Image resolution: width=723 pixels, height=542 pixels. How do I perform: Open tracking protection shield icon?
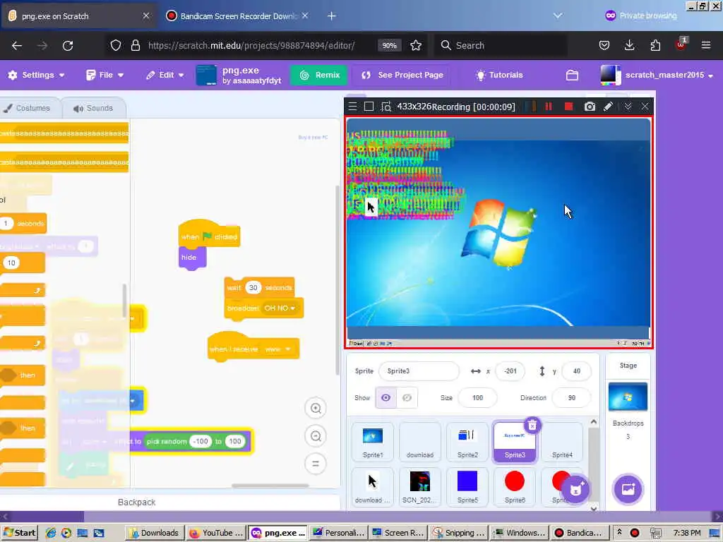tap(116, 45)
